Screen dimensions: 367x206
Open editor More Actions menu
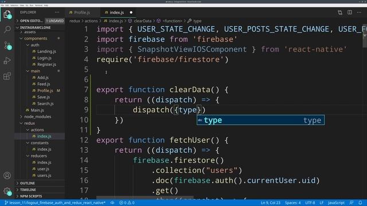click(359, 13)
